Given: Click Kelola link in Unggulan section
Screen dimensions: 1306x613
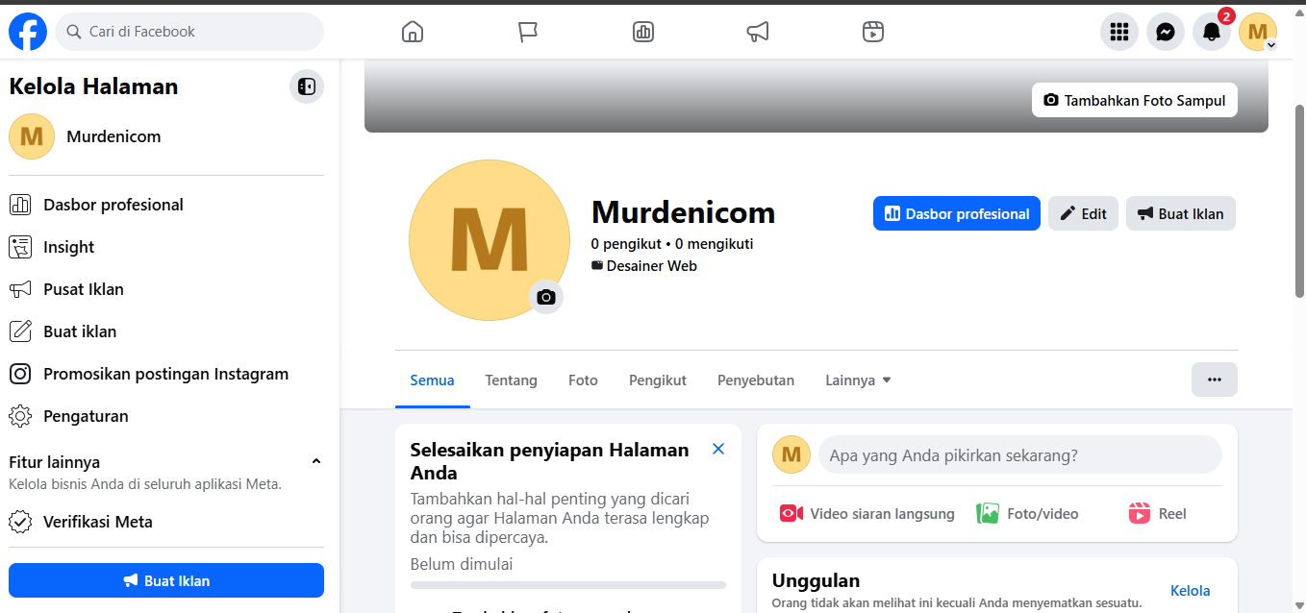Looking at the screenshot, I should point(1190,591).
